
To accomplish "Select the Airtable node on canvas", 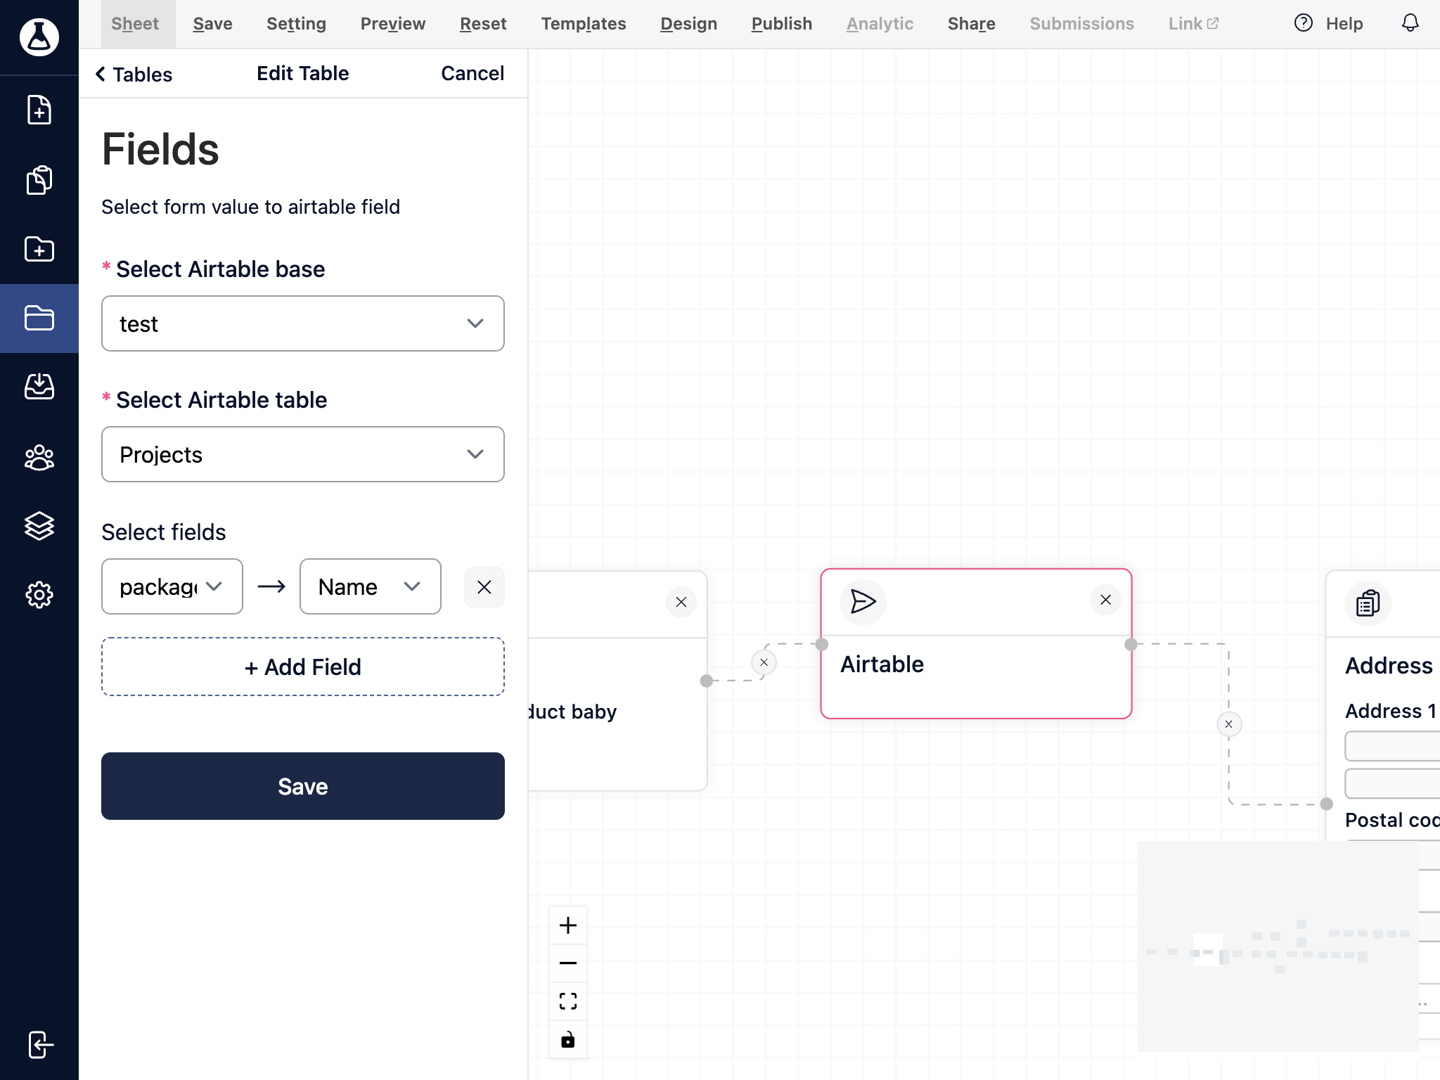I will point(977,644).
